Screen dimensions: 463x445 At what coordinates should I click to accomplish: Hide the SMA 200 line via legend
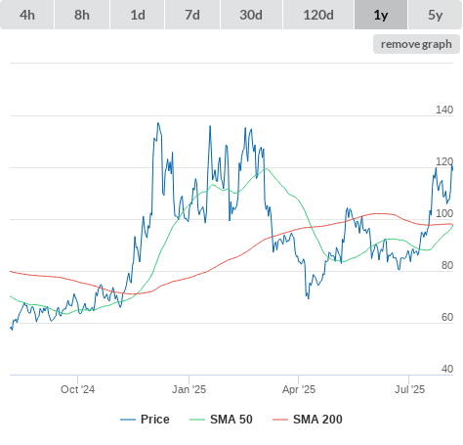[x=308, y=420]
